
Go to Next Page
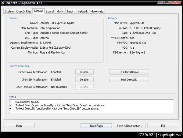coord(96,126)
